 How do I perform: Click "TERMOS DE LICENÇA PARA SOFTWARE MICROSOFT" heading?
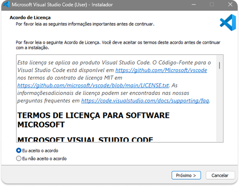click(93, 120)
